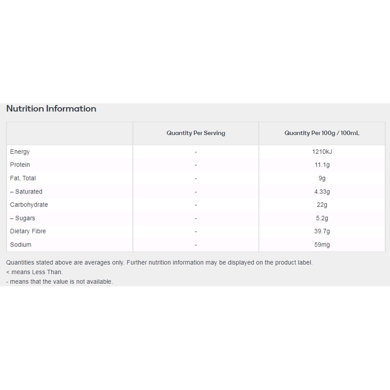Select the Carbohydrate row label
Image resolution: width=390 pixels, height=390 pixels.
click(x=29, y=205)
